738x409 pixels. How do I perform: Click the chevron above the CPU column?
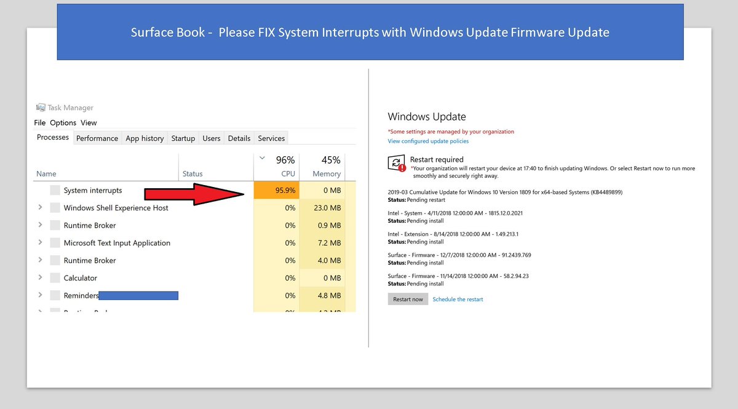click(x=261, y=157)
